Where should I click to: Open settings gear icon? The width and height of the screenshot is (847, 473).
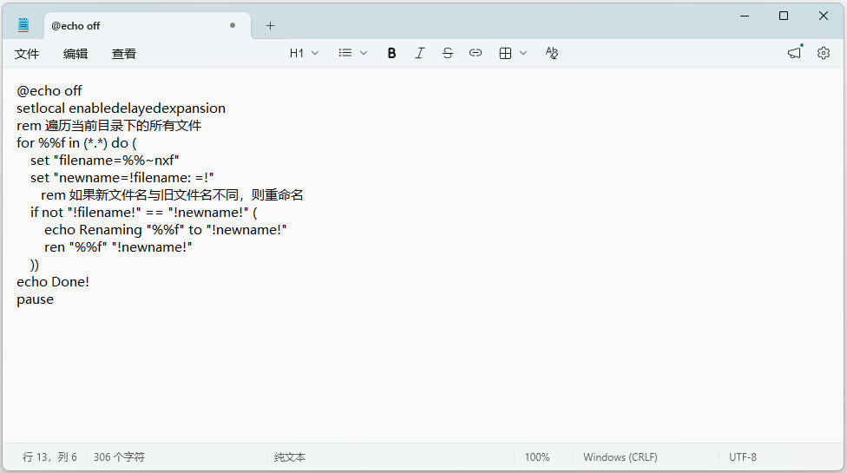tap(824, 53)
